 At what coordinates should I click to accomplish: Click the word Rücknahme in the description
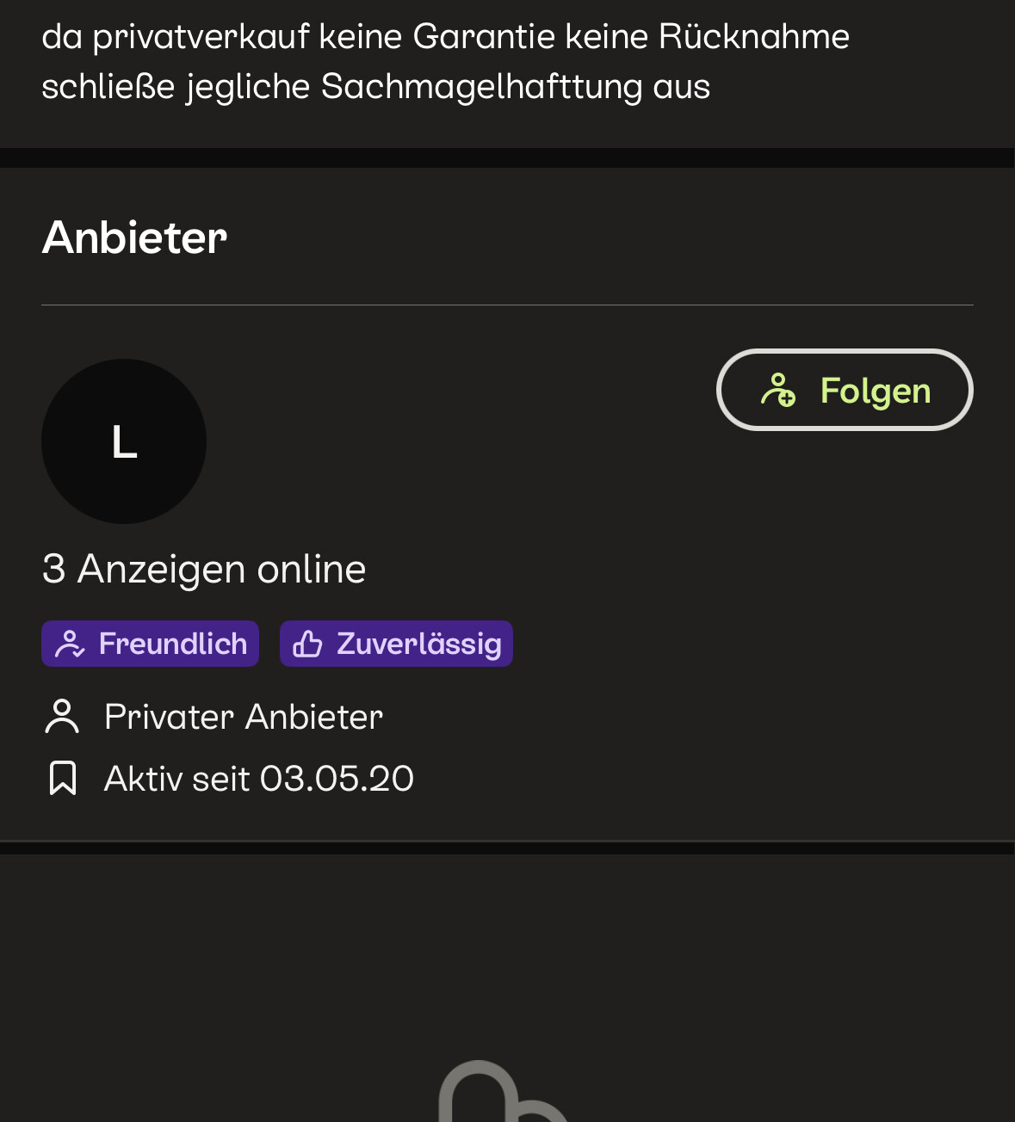(753, 36)
